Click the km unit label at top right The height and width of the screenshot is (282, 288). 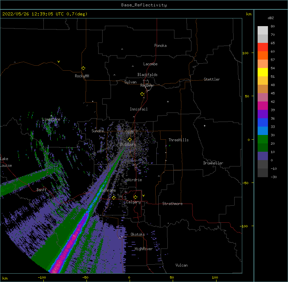(249, 14)
